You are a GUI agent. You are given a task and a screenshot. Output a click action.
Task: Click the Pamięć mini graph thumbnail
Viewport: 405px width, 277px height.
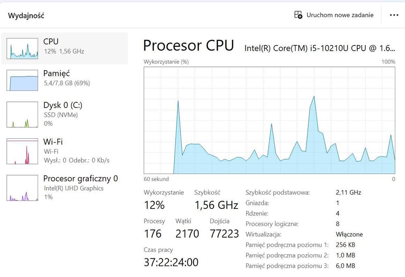23,80
